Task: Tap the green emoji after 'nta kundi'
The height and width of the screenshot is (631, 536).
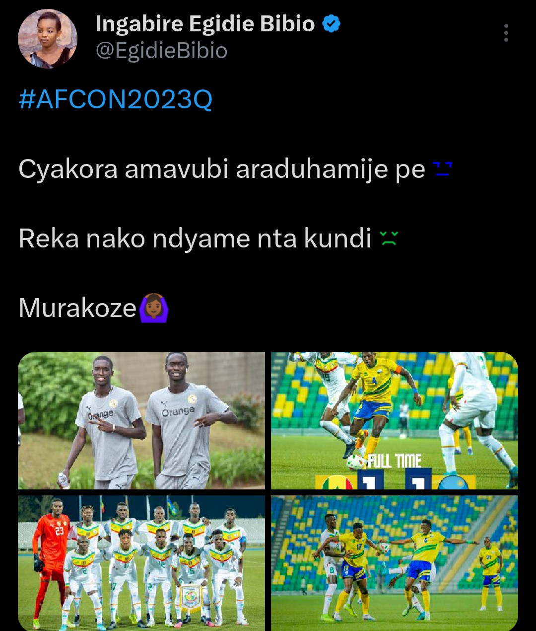Action: tap(389, 238)
